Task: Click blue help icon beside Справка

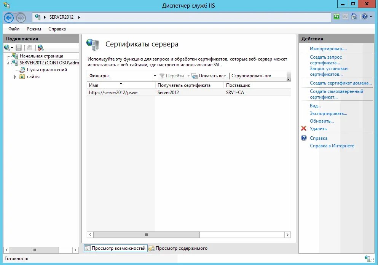Action: 304,138
